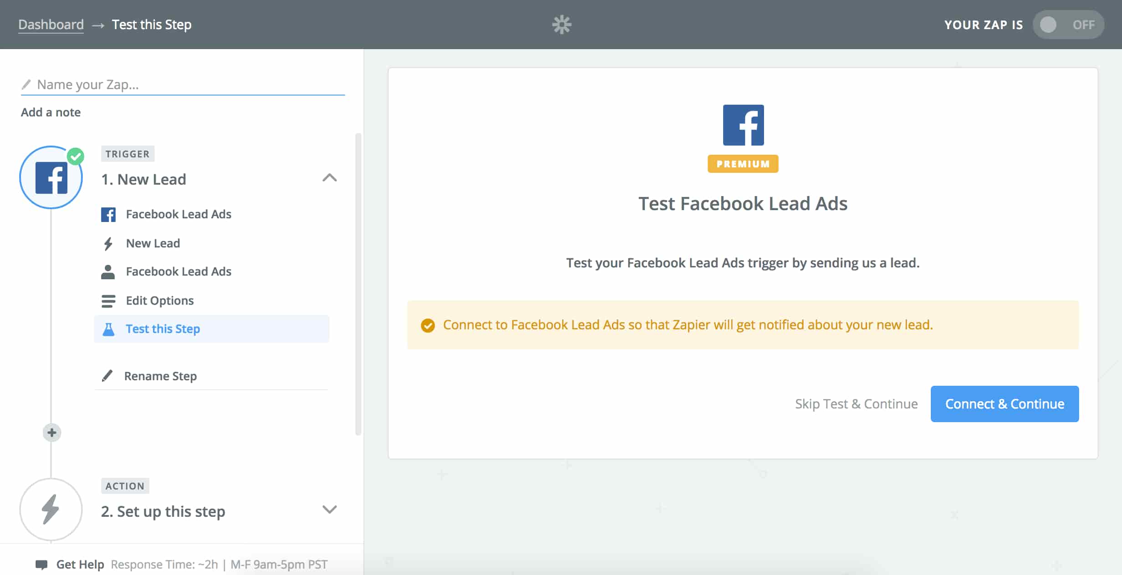Choose Rename Step
The width and height of the screenshot is (1122, 575).
tap(160, 376)
